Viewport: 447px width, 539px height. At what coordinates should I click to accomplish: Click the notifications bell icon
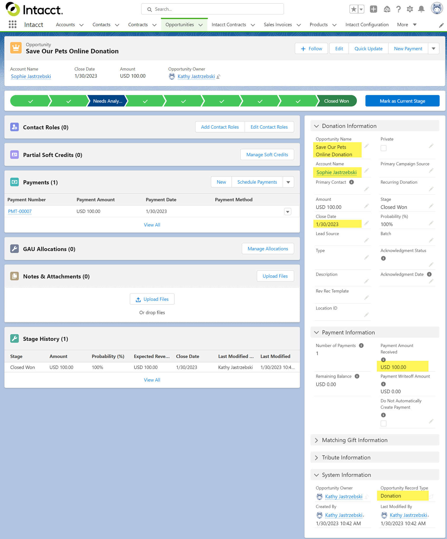(x=421, y=9)
